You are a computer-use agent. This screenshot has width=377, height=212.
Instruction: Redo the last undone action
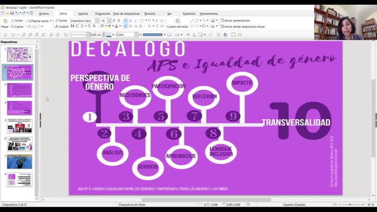coord(24,13)
